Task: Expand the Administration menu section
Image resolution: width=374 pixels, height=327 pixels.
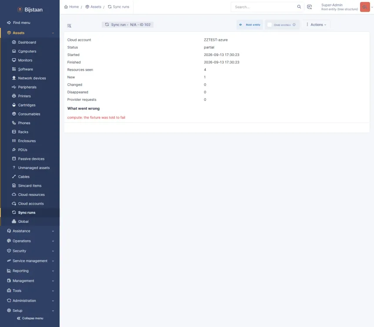Action: [53, 301]
